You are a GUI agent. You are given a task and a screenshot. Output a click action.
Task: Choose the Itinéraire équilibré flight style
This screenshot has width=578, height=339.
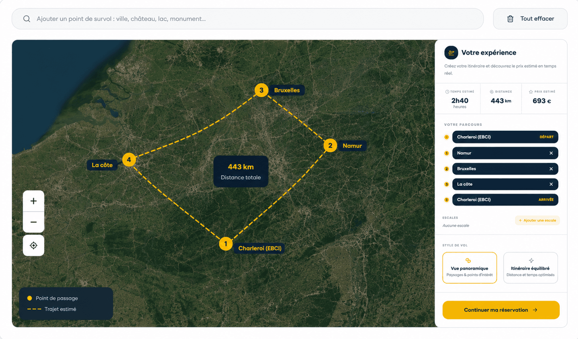[530, 268]
